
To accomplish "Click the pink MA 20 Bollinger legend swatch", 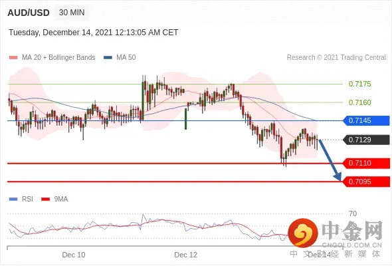I will [13, 58].
